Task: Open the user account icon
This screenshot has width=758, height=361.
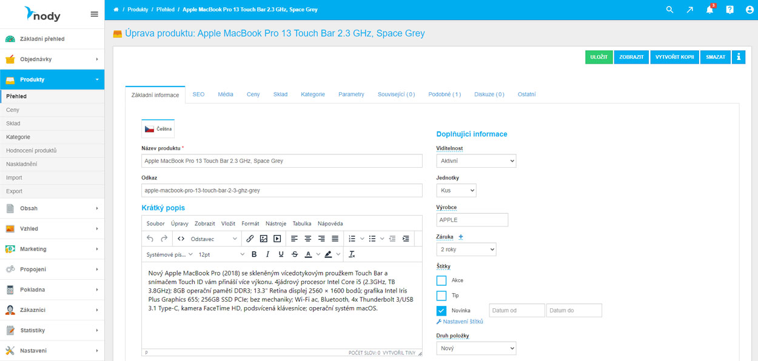Action: [x=750, y=10]
